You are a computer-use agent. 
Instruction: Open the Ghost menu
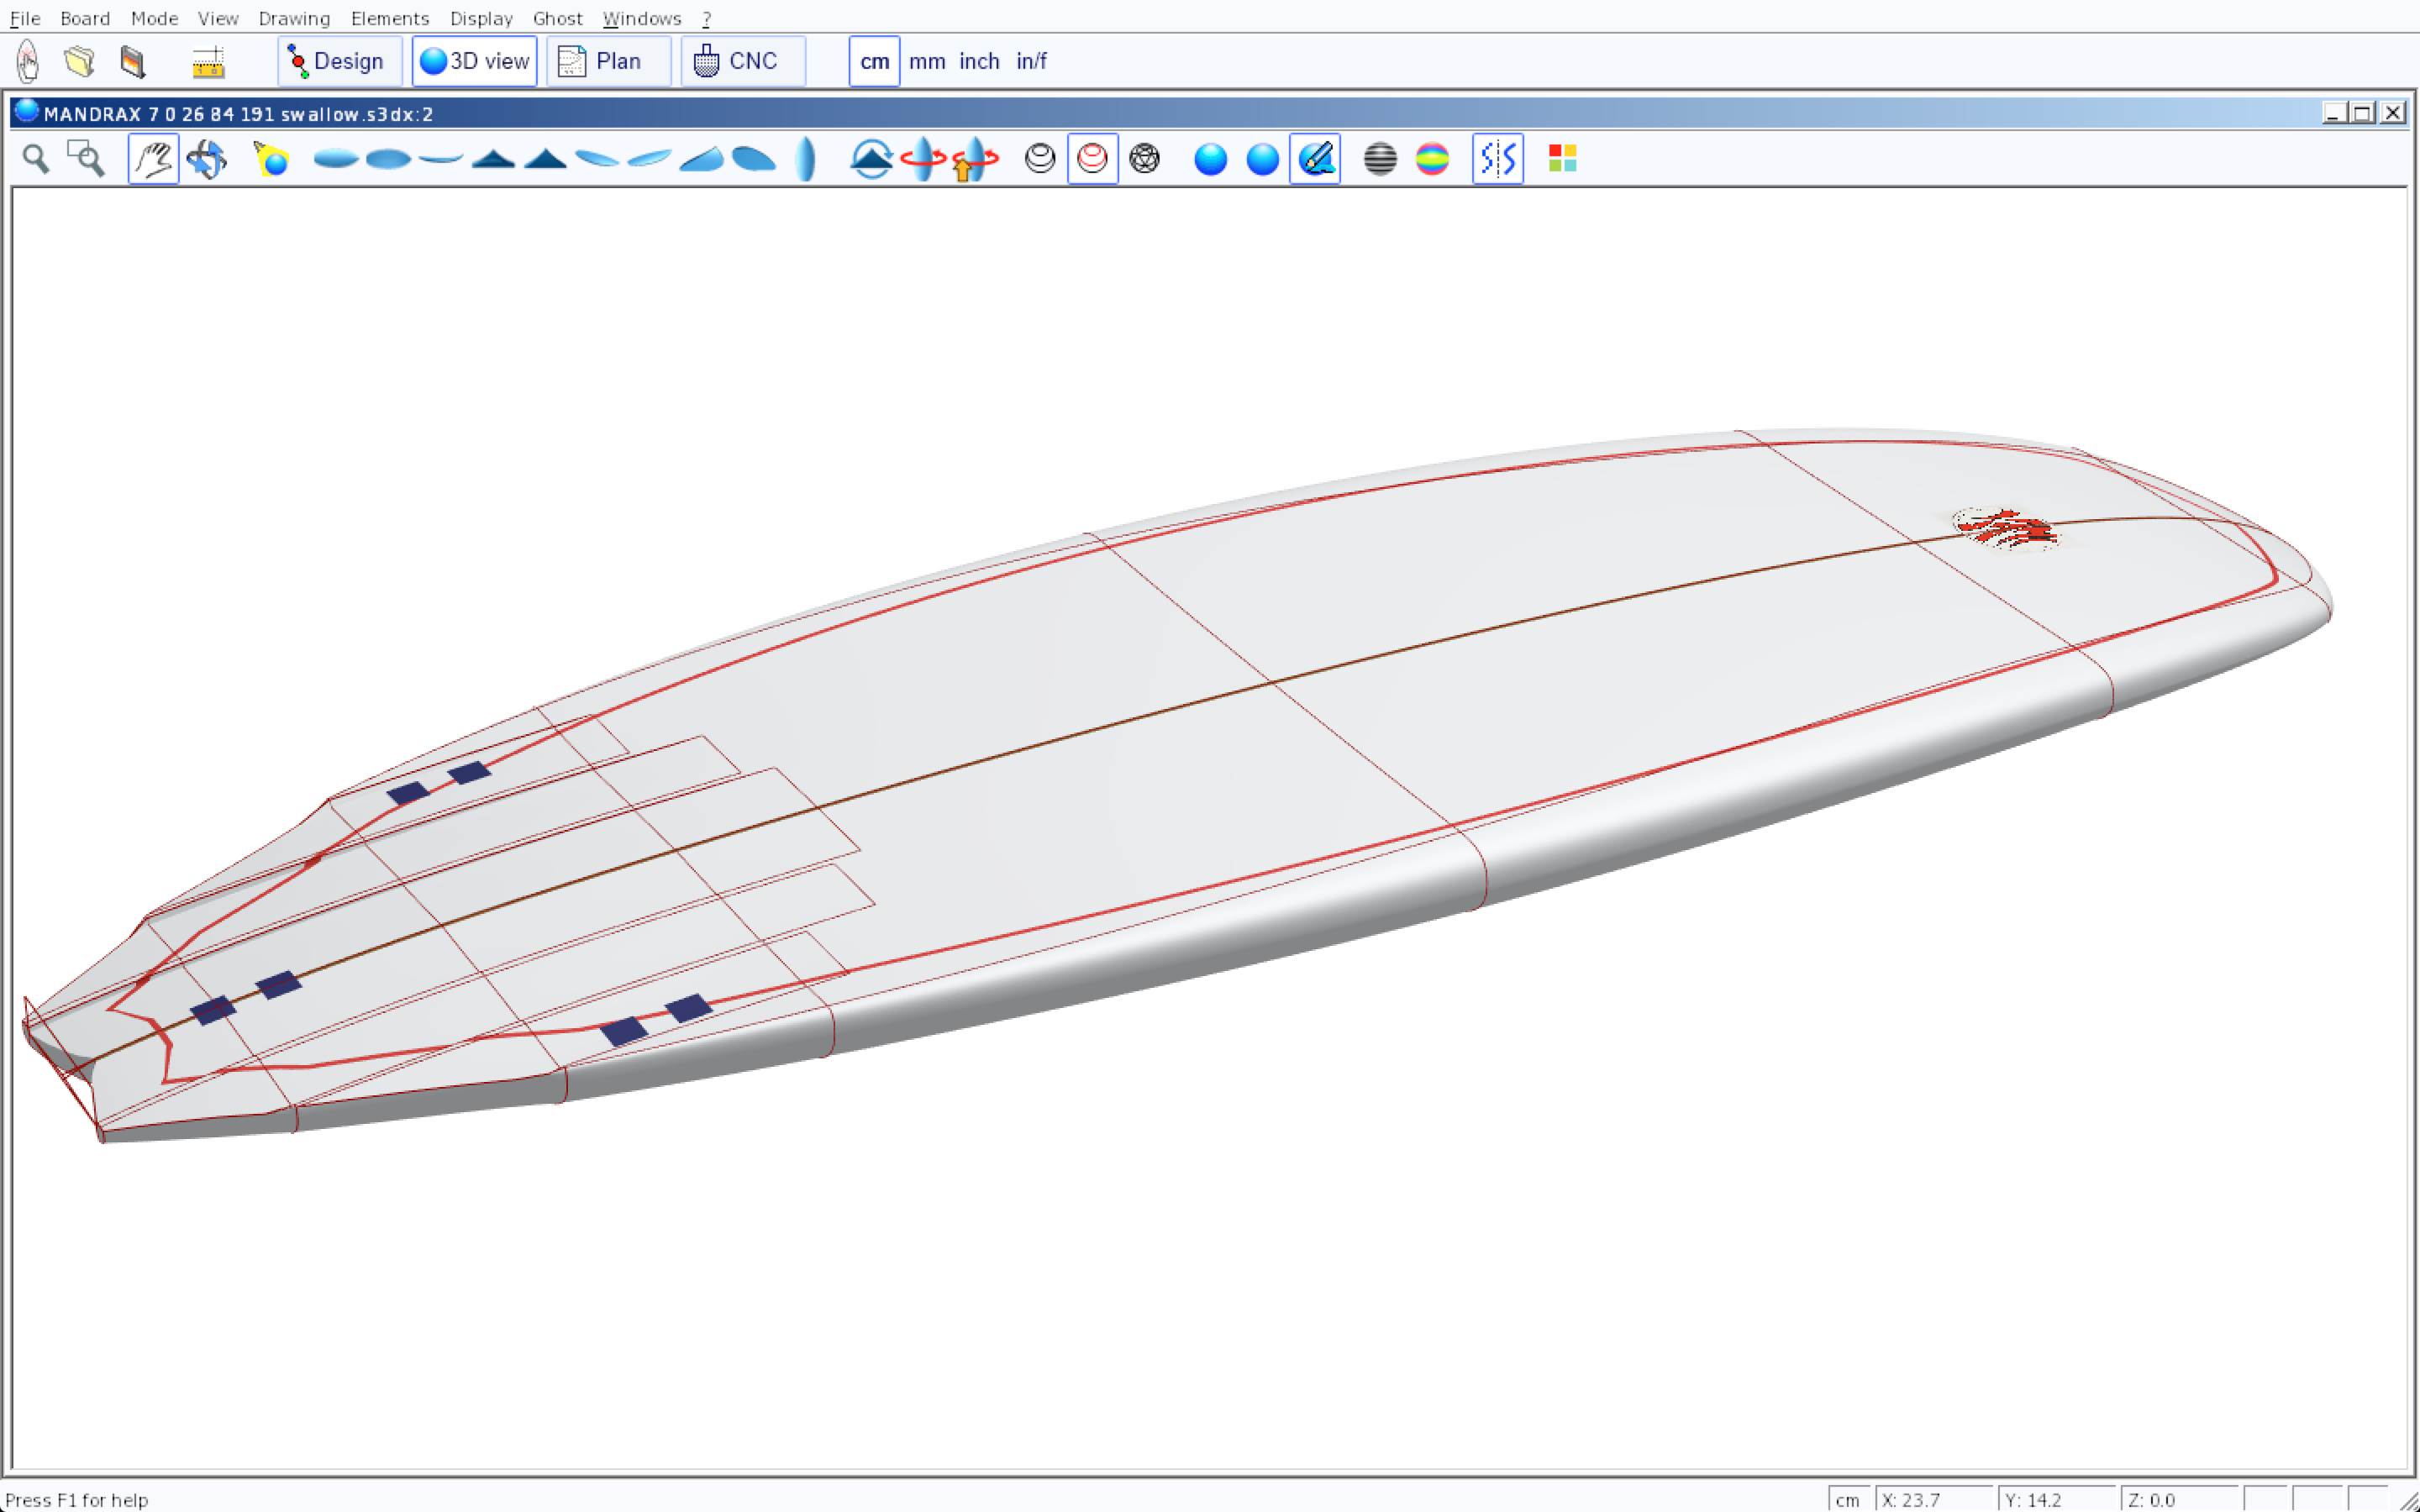coord(557,18)
